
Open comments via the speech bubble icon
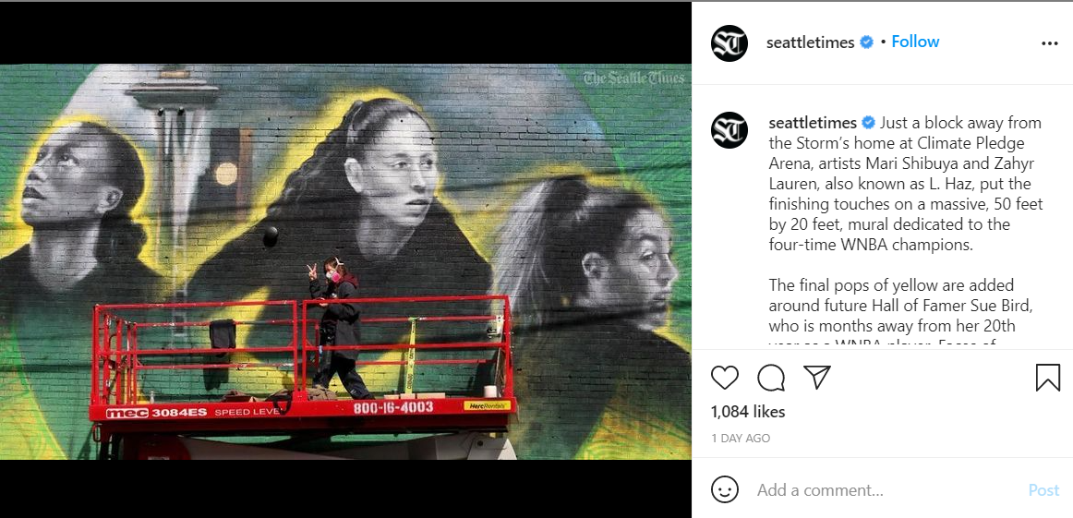click(771, 378)
